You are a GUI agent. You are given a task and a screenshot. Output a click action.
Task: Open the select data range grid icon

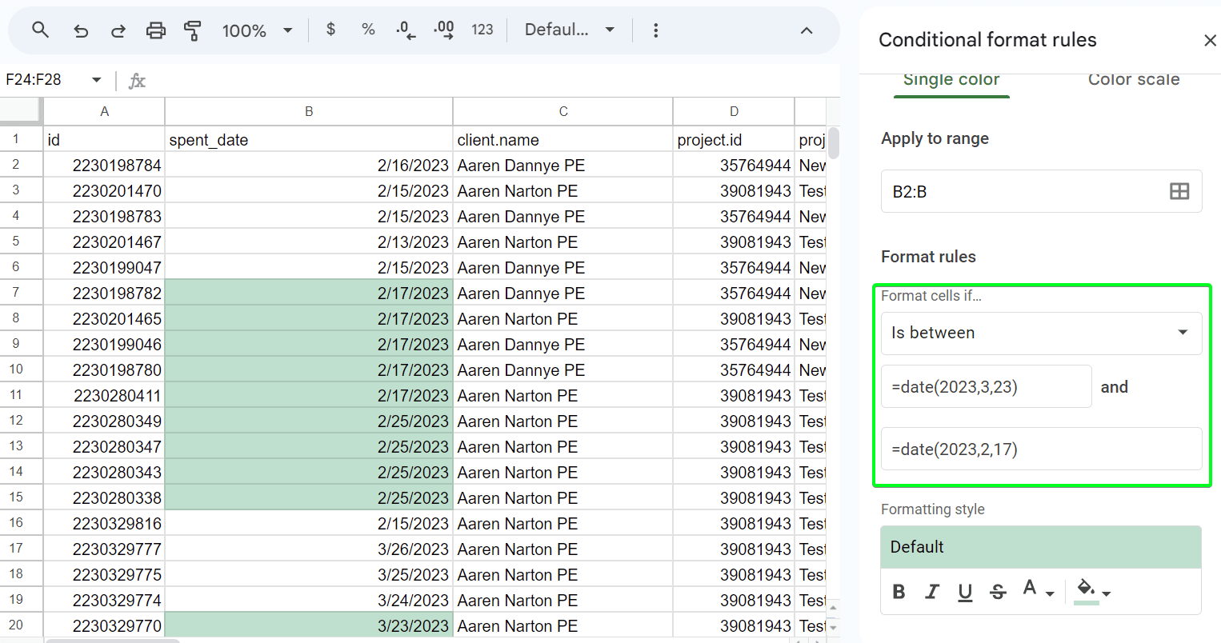pos(1179,191)
